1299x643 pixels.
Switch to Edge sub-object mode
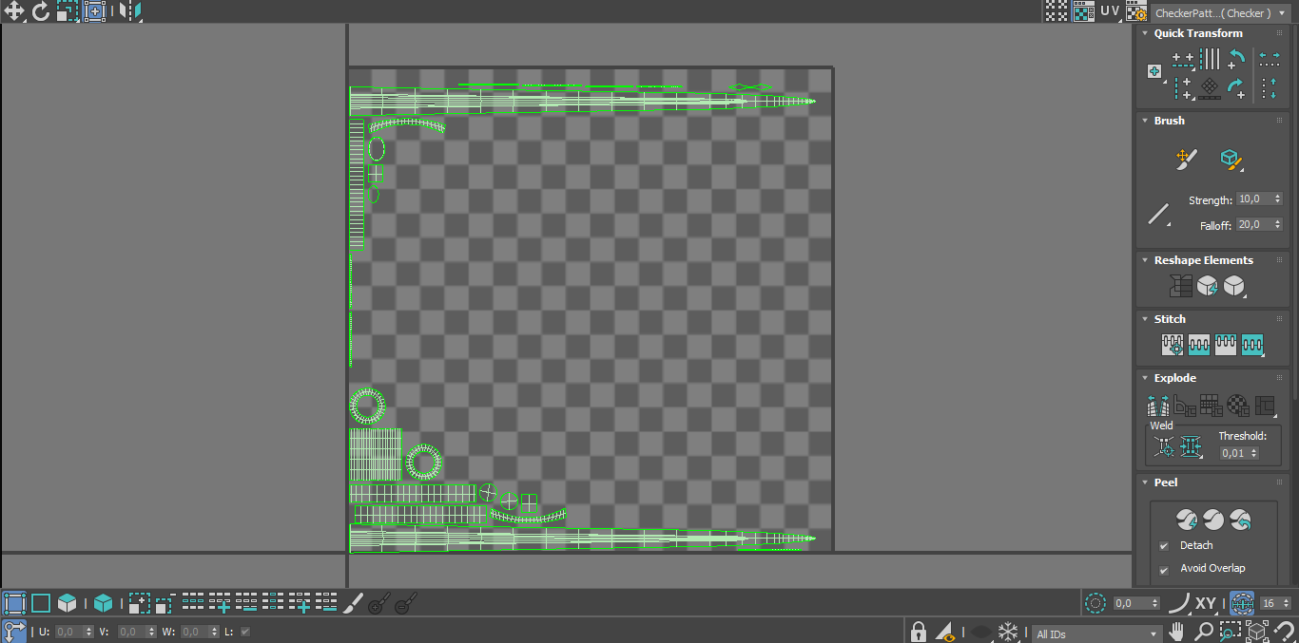[x=40, y=602]
